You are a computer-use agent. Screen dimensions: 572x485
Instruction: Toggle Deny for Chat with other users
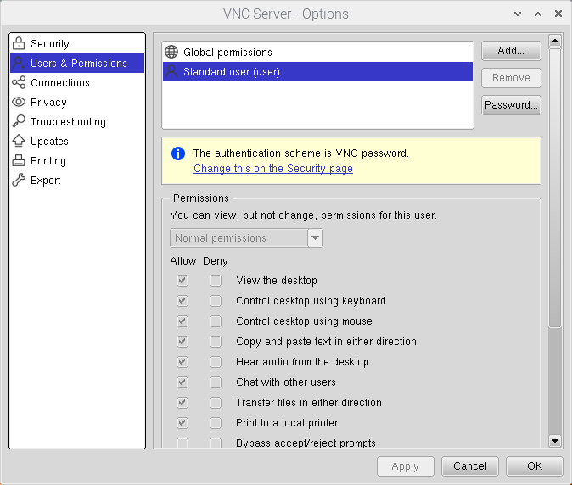tap(216, 382)
